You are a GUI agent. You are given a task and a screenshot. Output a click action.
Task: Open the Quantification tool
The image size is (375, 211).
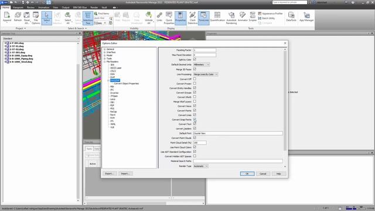click(217, 18)
